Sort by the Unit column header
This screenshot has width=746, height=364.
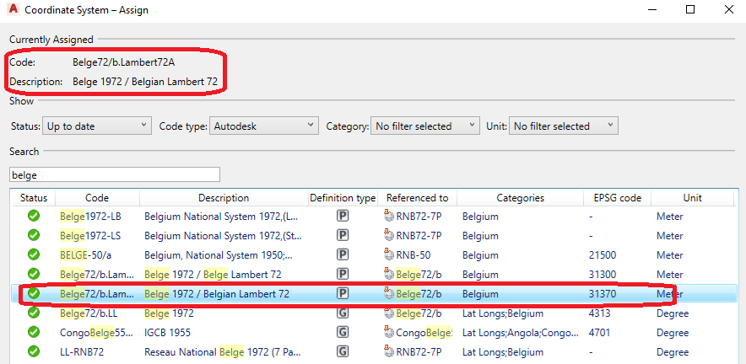pos(692,198)
